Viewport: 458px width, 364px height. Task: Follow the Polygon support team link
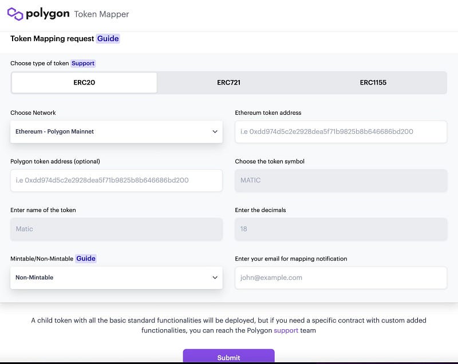[x=286, y=330]
